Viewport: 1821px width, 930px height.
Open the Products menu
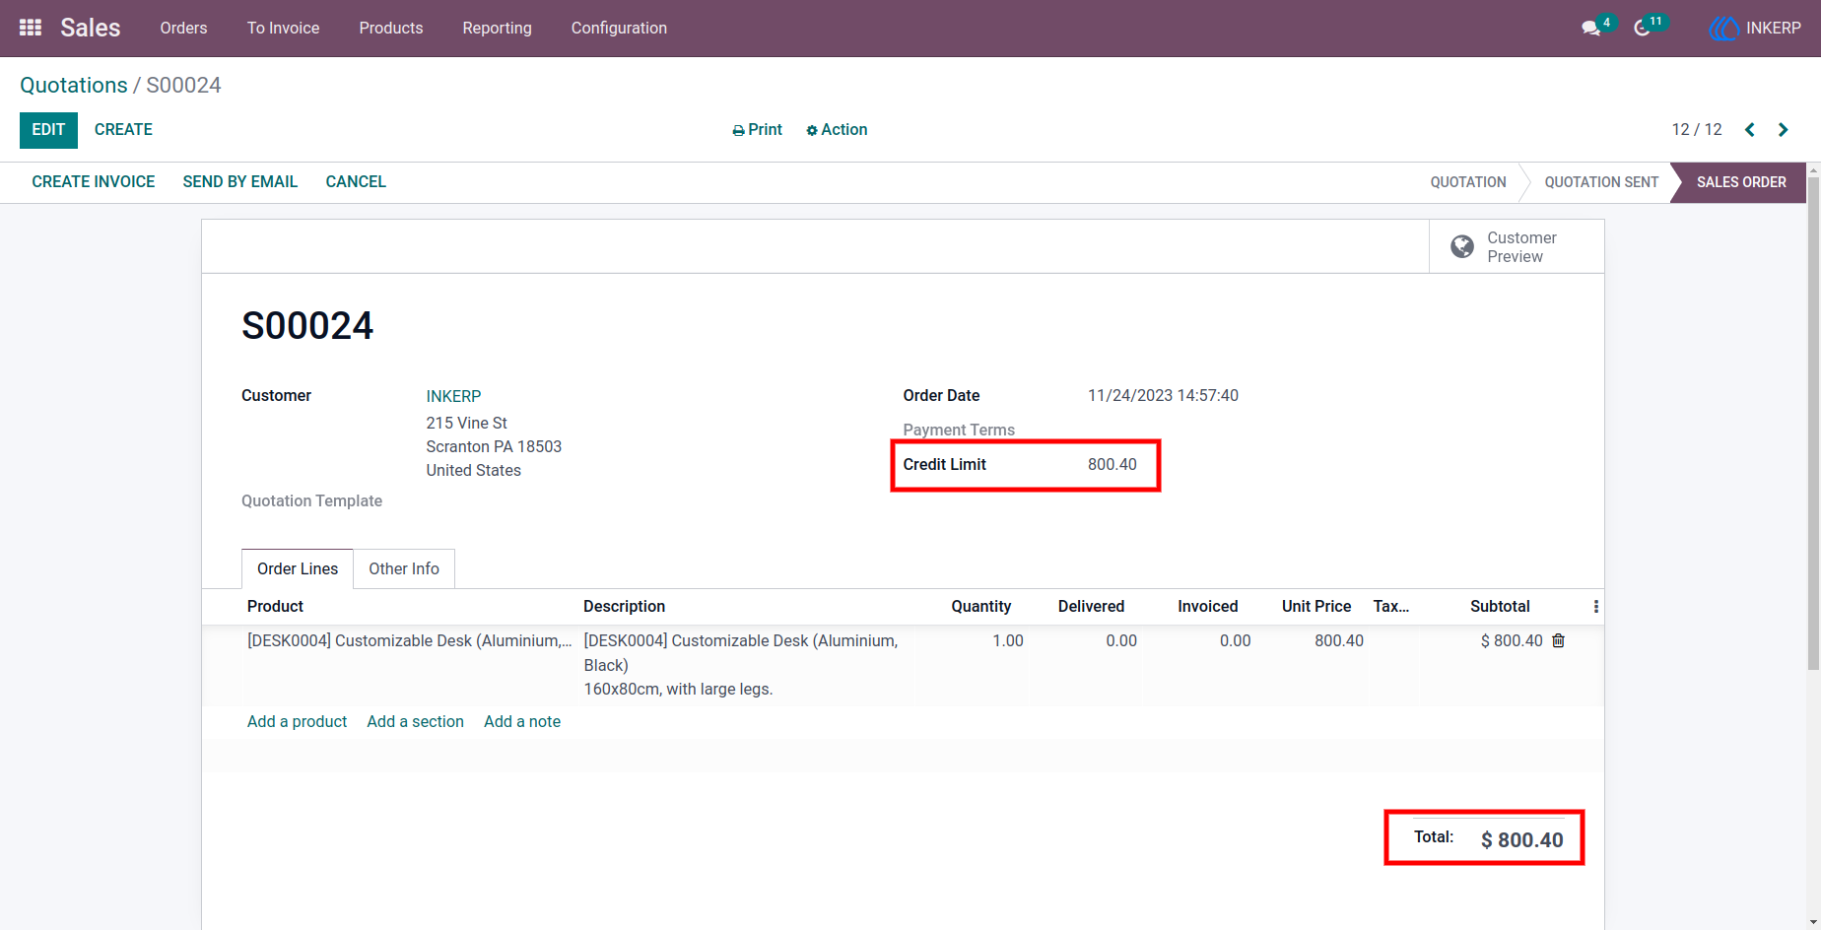390,28
